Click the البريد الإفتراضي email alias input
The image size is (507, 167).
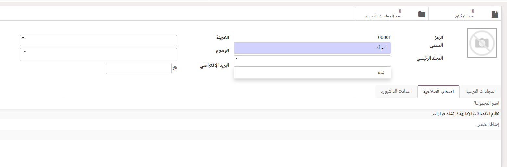[x=138, y=68]
